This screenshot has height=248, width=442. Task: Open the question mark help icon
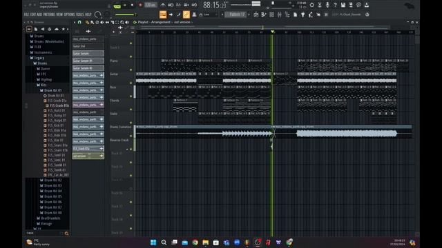[x=335, y=5]
